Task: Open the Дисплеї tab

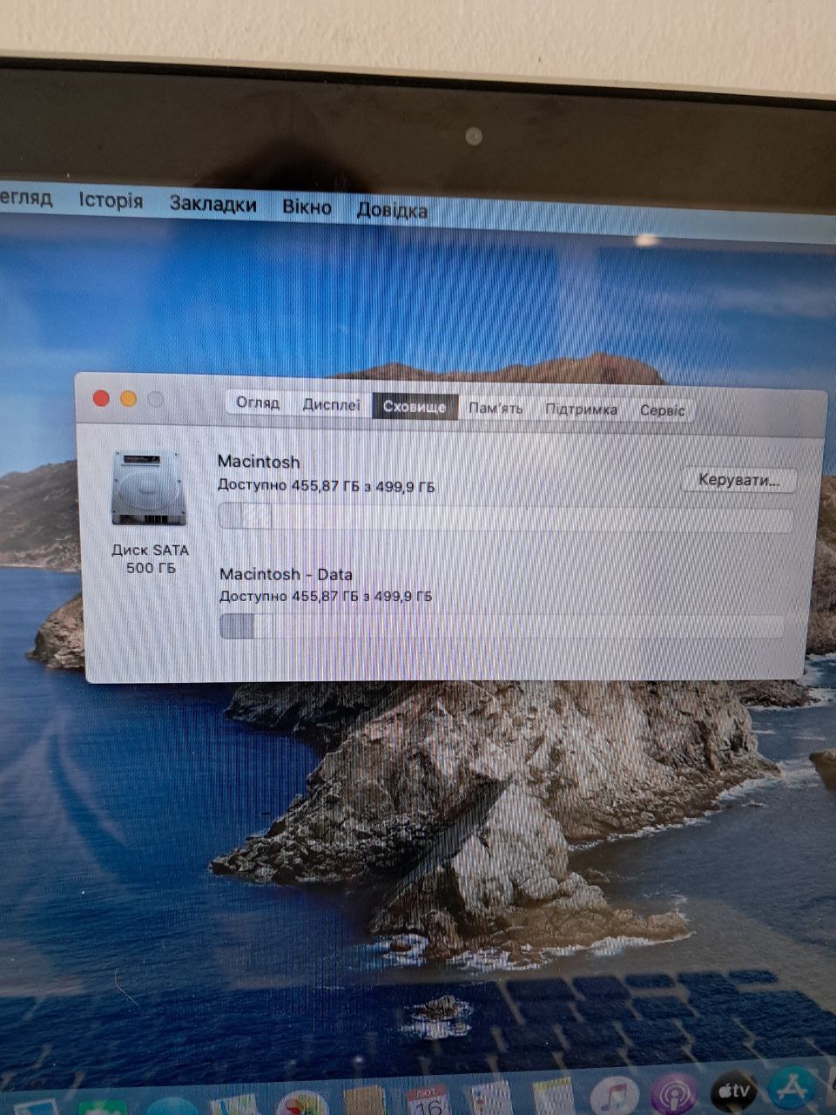Action: point(331,405)
